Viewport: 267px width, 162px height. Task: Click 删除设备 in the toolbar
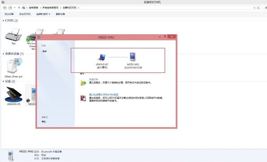[61, 14]
